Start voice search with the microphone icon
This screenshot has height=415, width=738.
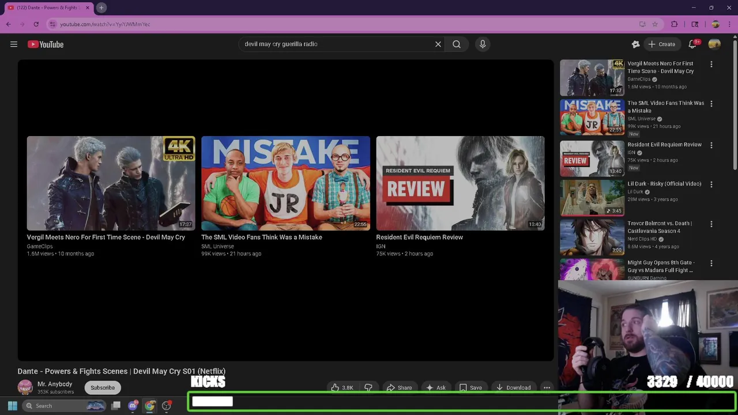[x=483, y=44]
